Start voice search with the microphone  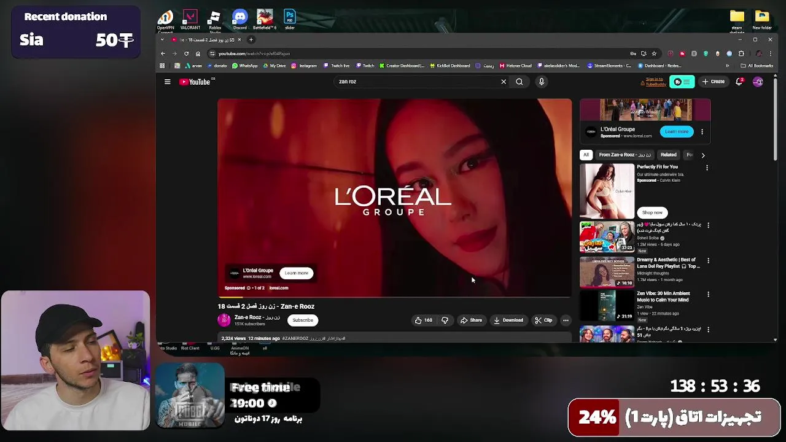[541, 82]
